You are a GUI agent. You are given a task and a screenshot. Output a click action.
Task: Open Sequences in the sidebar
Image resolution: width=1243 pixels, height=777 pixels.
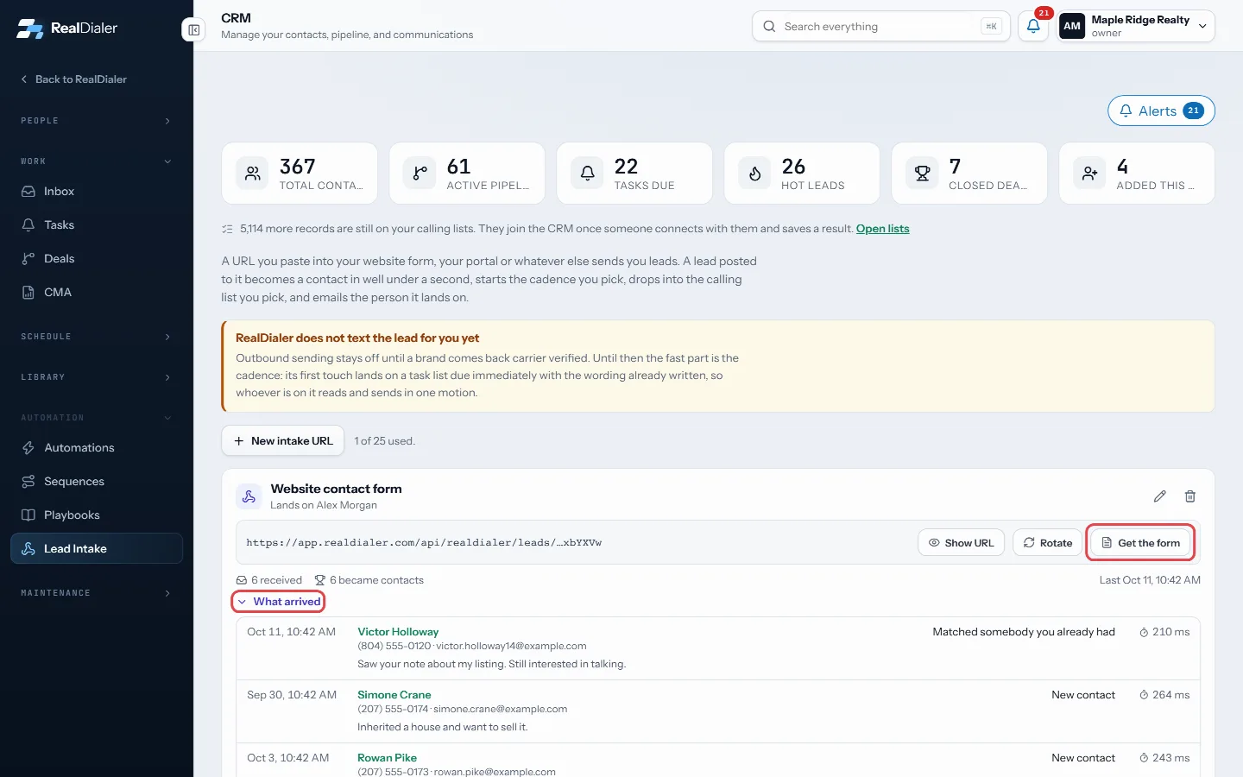click(97, 482)
